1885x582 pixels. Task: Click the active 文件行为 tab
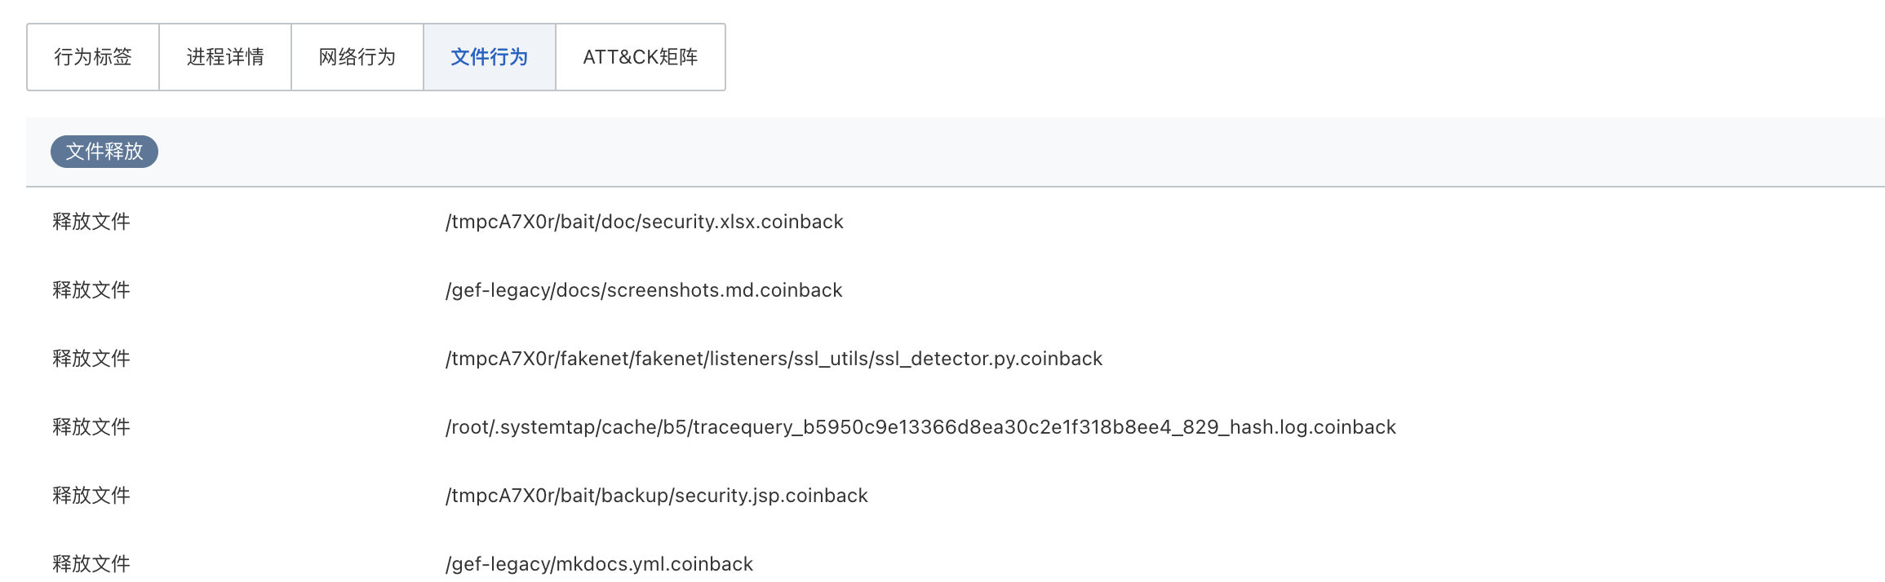pyautogui.click(x=490, y=57)
